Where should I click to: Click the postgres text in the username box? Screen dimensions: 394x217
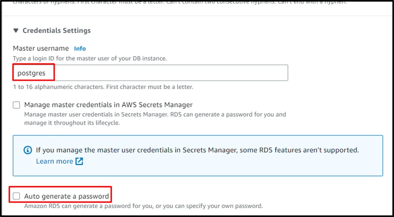(31, 73)
